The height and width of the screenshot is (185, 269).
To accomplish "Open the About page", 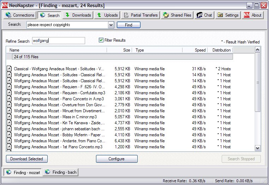I will pyautogui.click(x=252, y=15).
